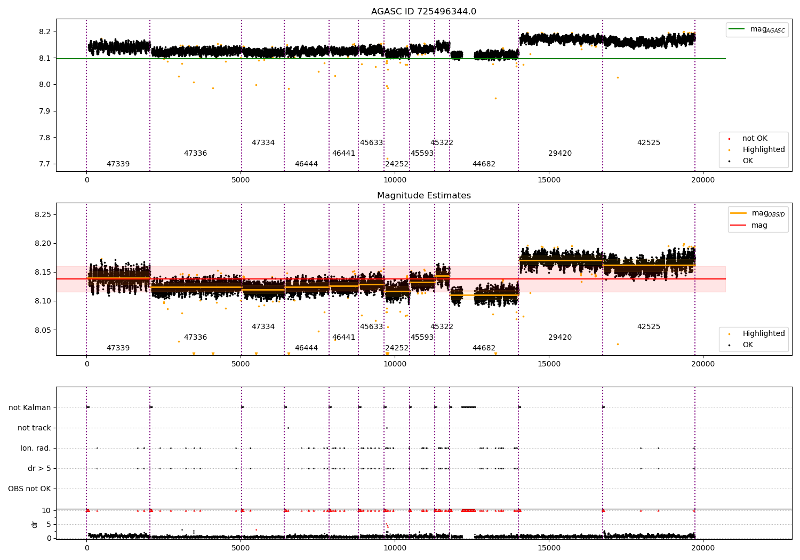Image resolution: width=800 pixels, height=560 pixels.
Task: Select the green mag AGASC legend entry
Action: (757, 29)
